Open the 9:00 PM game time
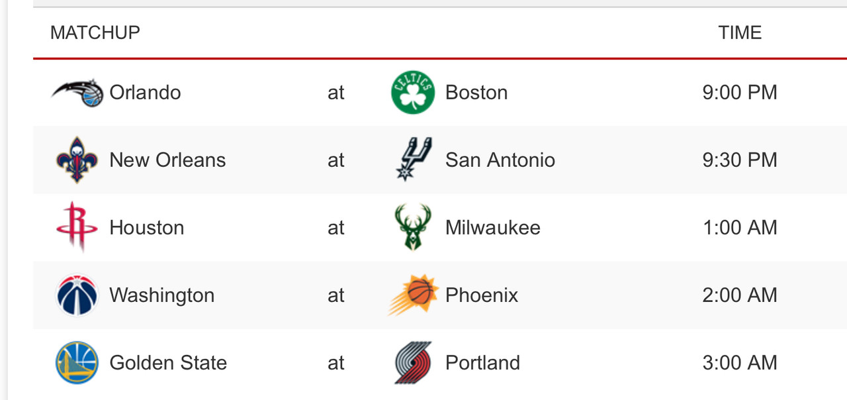 click(740, 92)
